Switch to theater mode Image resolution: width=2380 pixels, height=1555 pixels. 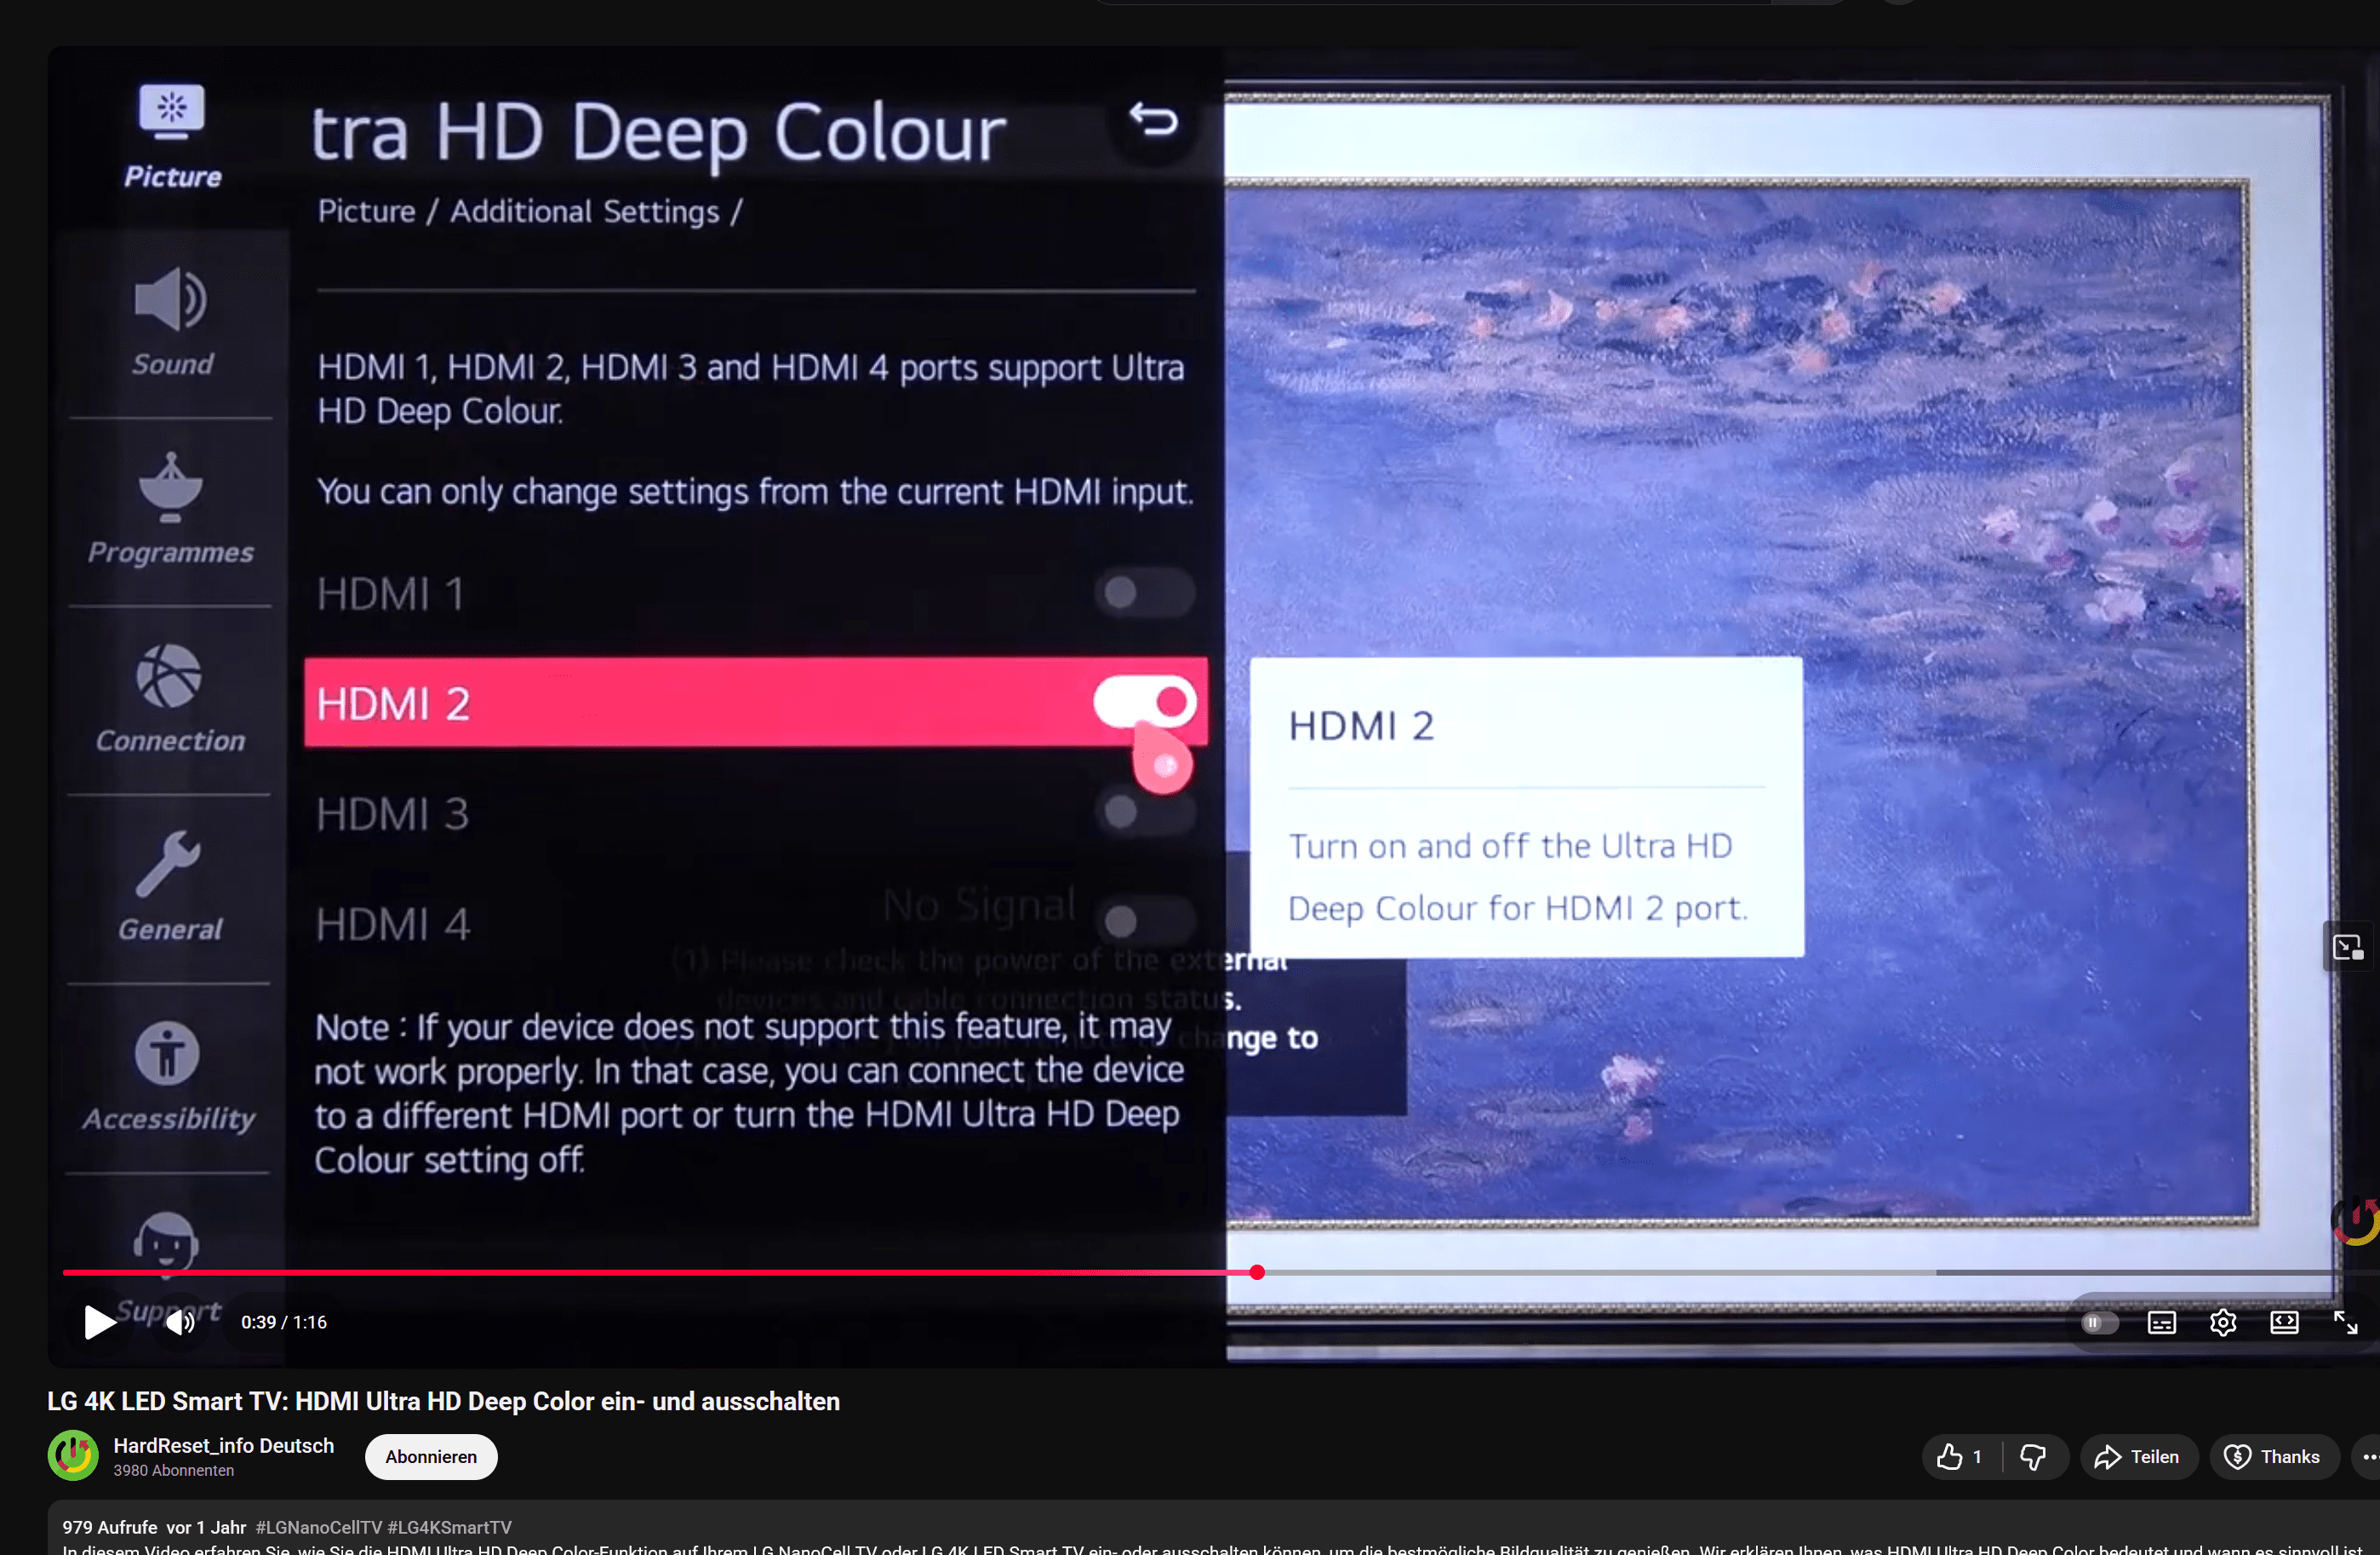[x=2284, y=1323]
